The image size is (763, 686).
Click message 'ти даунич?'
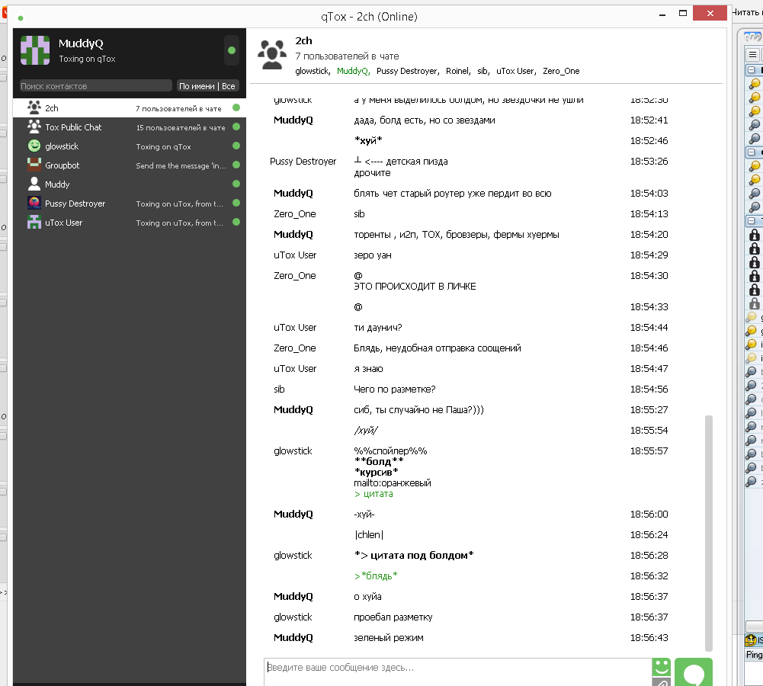(x=377, y=328)
